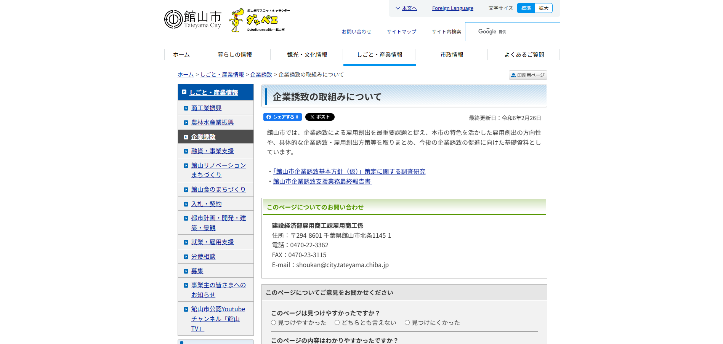Click the ダッペエ mascot character image
This screenshot has width=723, height=344.
(260, 20)
